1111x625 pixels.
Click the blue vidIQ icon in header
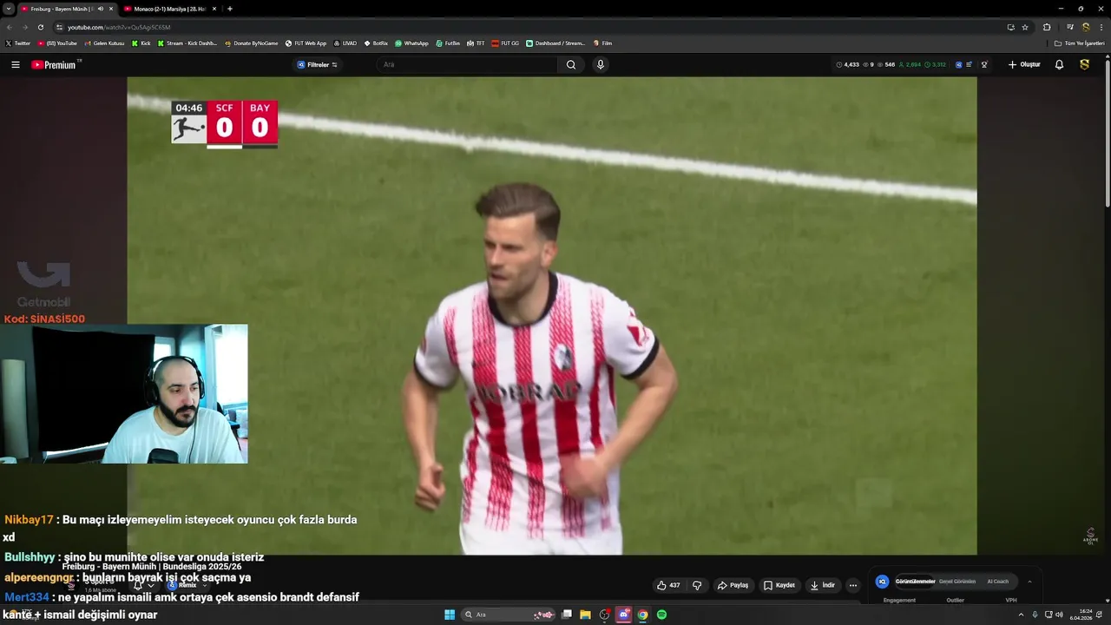pyautogui.click(x=958, y=65)
